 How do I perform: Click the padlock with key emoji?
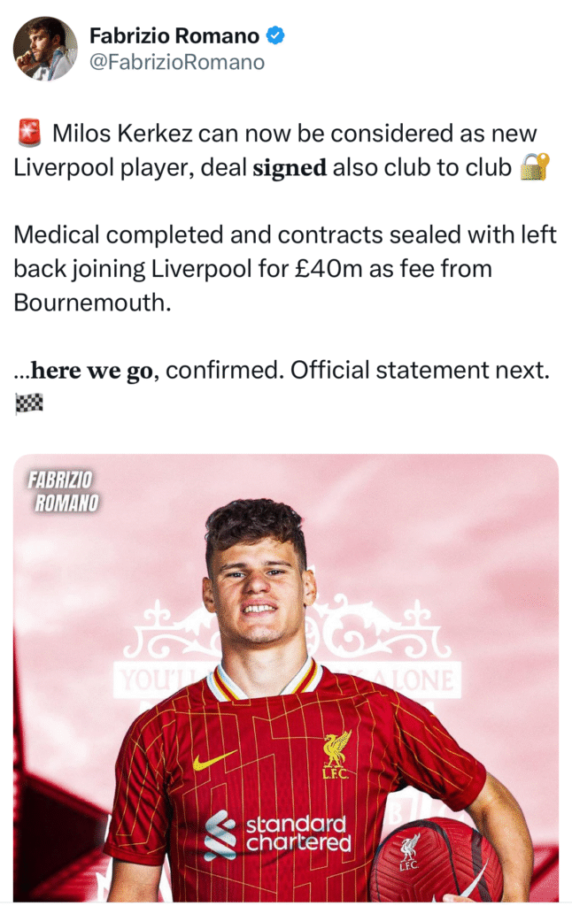(x=535, y=167)
